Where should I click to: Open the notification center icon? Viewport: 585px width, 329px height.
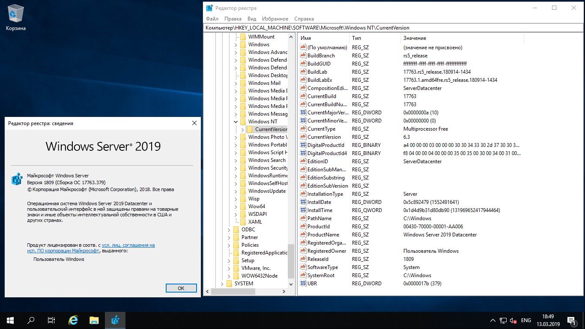pos(571,320)
